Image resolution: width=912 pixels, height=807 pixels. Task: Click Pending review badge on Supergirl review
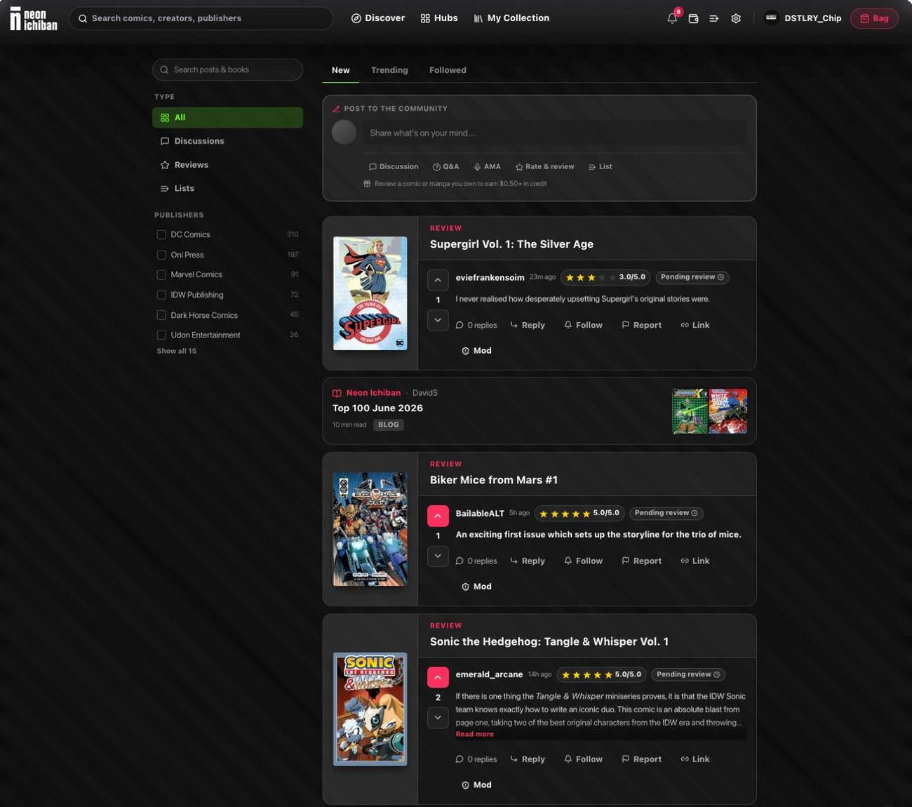tap(692, 277)
